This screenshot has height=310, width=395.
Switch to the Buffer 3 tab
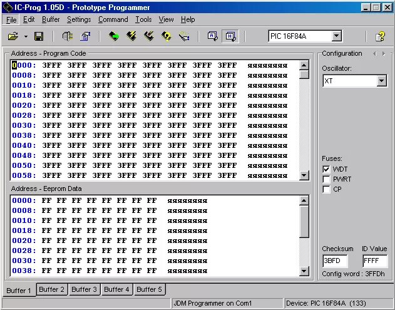(84, 289)
